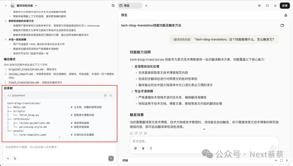Viewport: 293px width, 166px height.
Task: Like the response with thumbs up
Action: point(132,133)
